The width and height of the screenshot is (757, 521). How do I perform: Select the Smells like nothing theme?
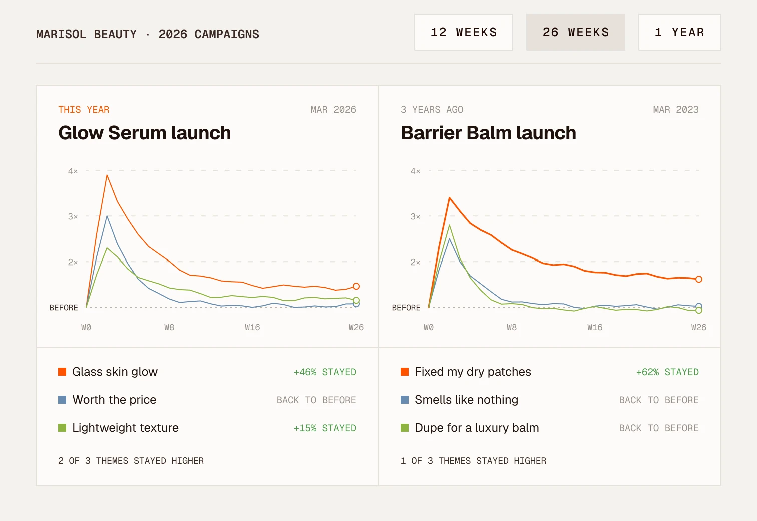(466, 400)
